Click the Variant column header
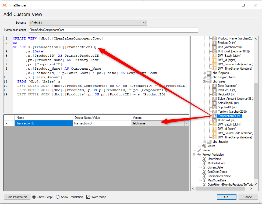 click(x=160, y=118)
